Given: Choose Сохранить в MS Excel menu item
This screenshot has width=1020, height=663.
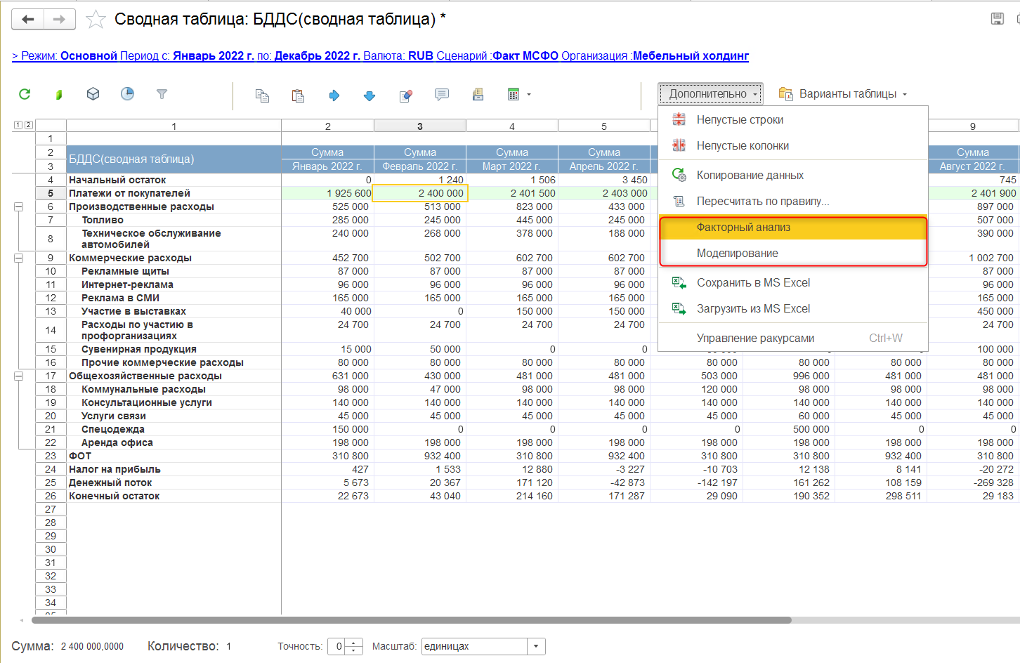Looking at the screenshot, I should point(753,283).
